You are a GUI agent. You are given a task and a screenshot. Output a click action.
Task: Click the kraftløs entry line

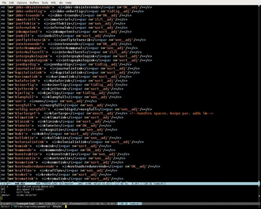tap(59, 170)
